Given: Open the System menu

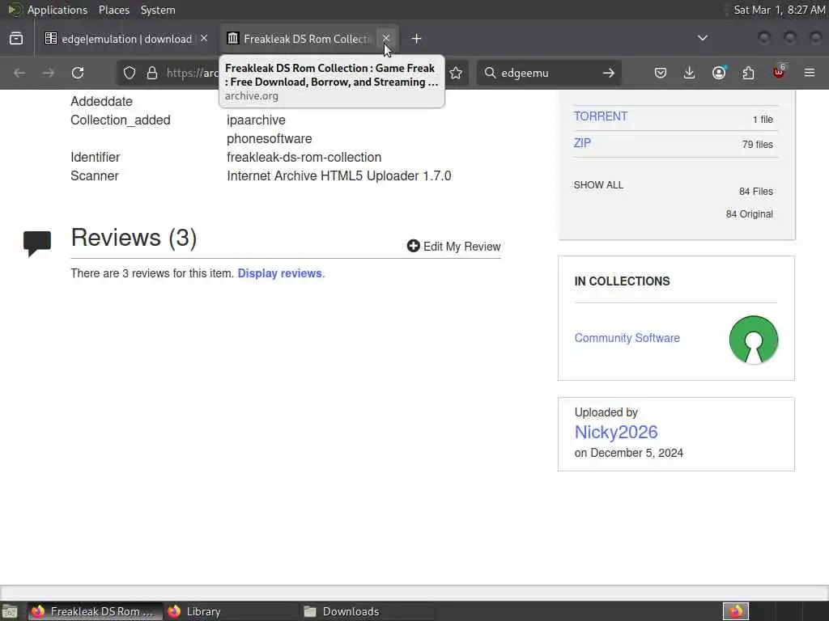Looking at the screenshot, I should point(158,10).
